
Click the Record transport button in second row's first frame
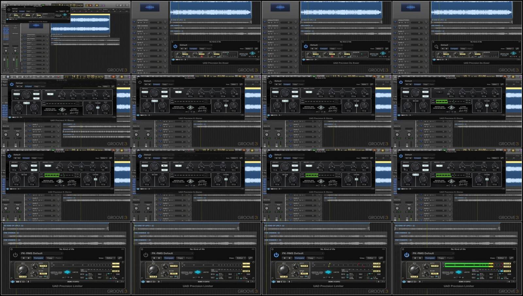58,77
